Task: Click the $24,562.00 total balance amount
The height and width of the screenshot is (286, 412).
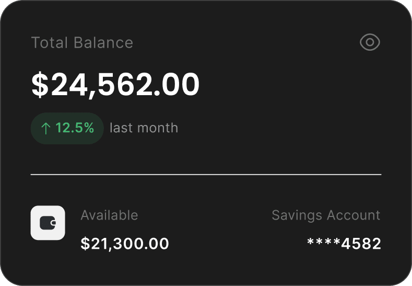Action: pyautogui.click(x=115, y=84)
